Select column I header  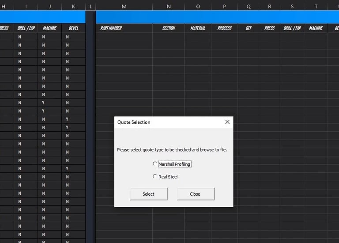[x=26, y=7]
